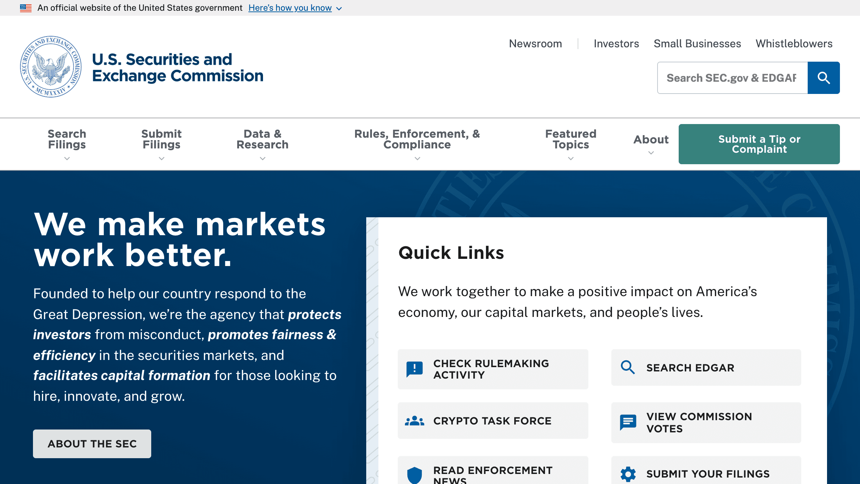Expand the Submit Filings menu chevron
The width and height of the screenshot is (860, 484).
(162, 158)
